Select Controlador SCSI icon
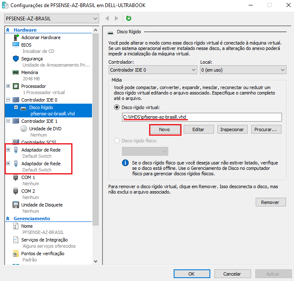 [16, 142]
